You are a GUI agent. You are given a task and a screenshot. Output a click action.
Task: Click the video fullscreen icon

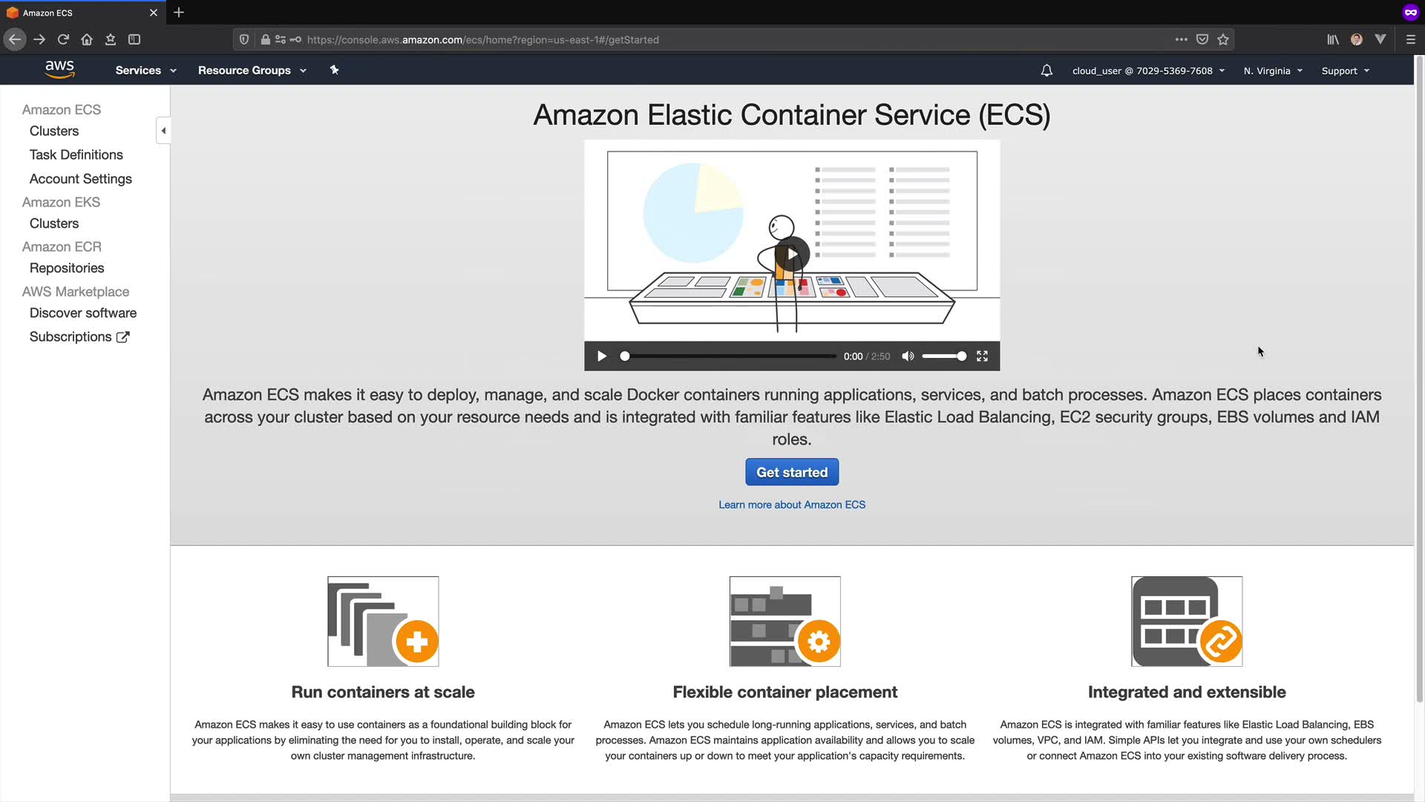(982, 356)
